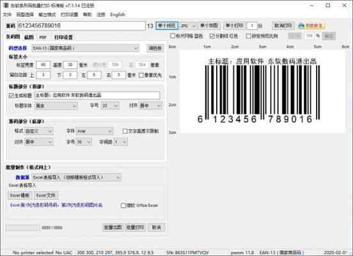Expand the title font size dropdown showing 22
The image size is (353, 256).
[x=110, y=106]
